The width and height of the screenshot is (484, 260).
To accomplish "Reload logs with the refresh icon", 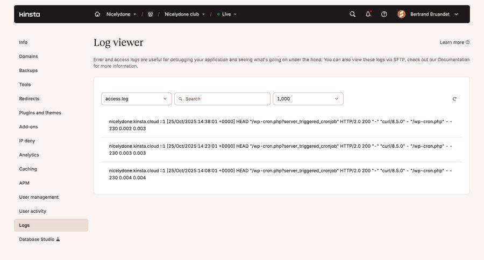I will click(x=454, y=99).
